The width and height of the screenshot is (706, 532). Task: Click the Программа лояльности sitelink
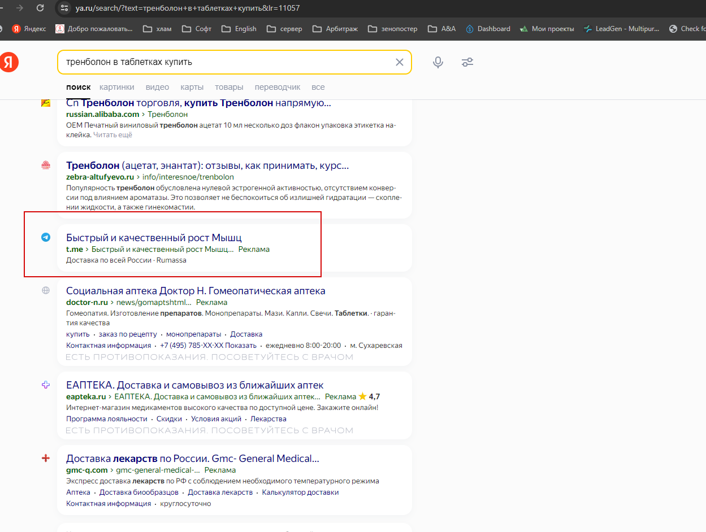106,419
